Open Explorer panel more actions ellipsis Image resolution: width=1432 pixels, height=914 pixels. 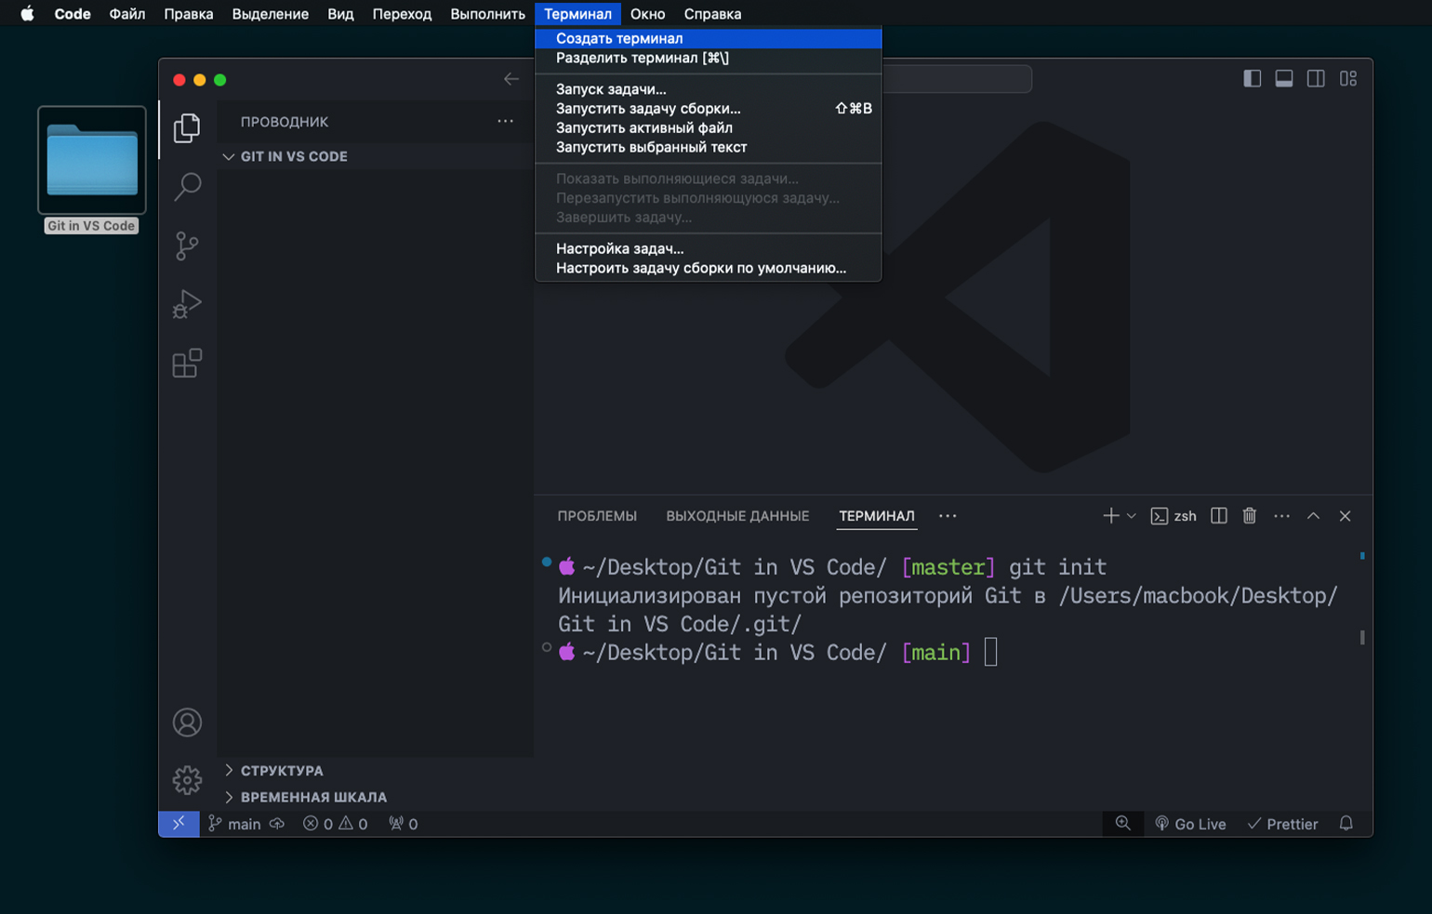tap(505, 122)
